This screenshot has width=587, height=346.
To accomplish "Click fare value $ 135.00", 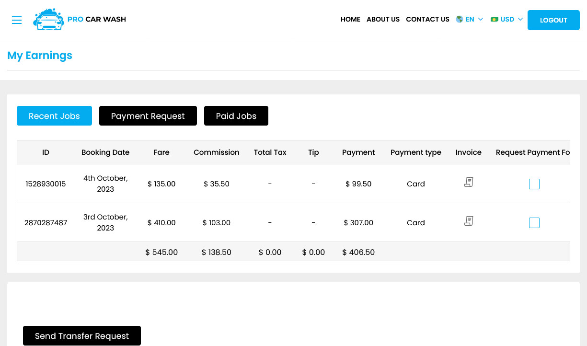I will click(x=161, y=184).
